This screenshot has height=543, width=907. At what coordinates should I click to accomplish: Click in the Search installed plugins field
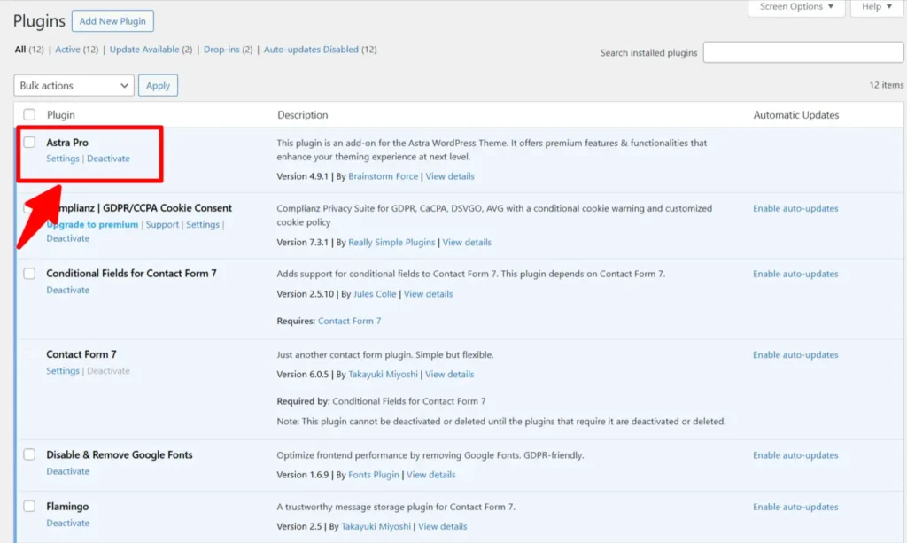click(x=802, y=53)
